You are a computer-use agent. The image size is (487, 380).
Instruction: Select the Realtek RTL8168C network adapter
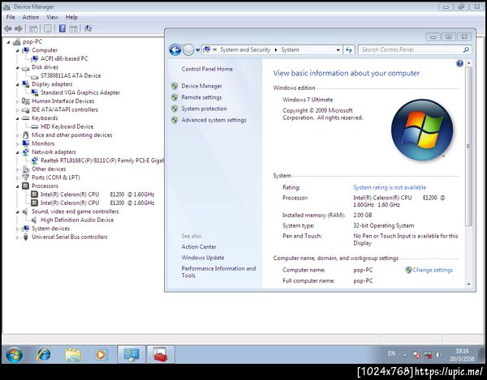pos(102,160)
